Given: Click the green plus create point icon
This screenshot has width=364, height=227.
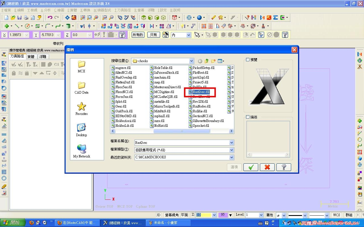Looking at the screenshot, I should point(7,26).
